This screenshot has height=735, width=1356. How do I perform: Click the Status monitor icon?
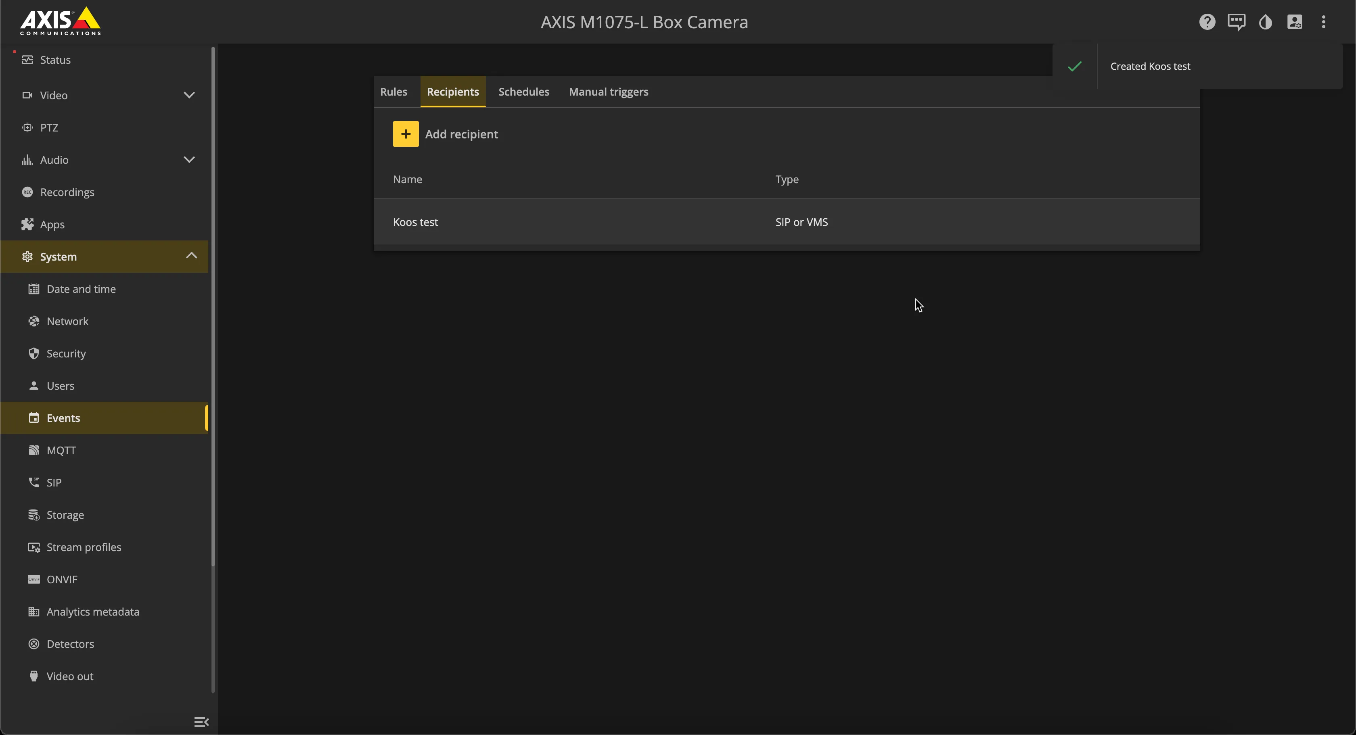[x=27, y=59]
